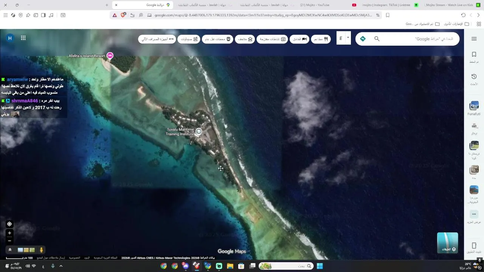Click the microphone icon in system tray
The height and width of the screenshot is (272, 484).
[53, 266]
